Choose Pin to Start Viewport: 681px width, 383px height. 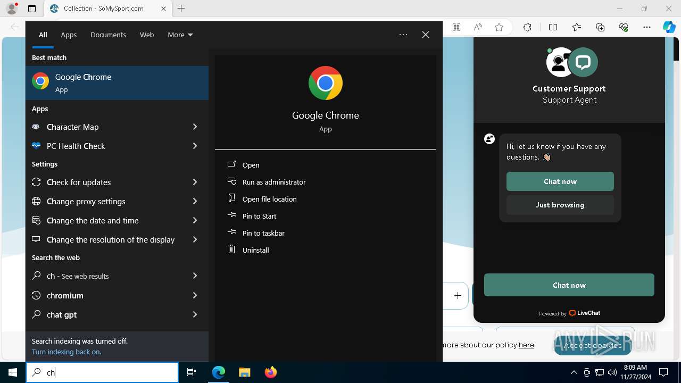[259, 216]
